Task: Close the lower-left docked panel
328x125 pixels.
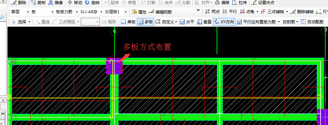Action: [x=3, y=101]
